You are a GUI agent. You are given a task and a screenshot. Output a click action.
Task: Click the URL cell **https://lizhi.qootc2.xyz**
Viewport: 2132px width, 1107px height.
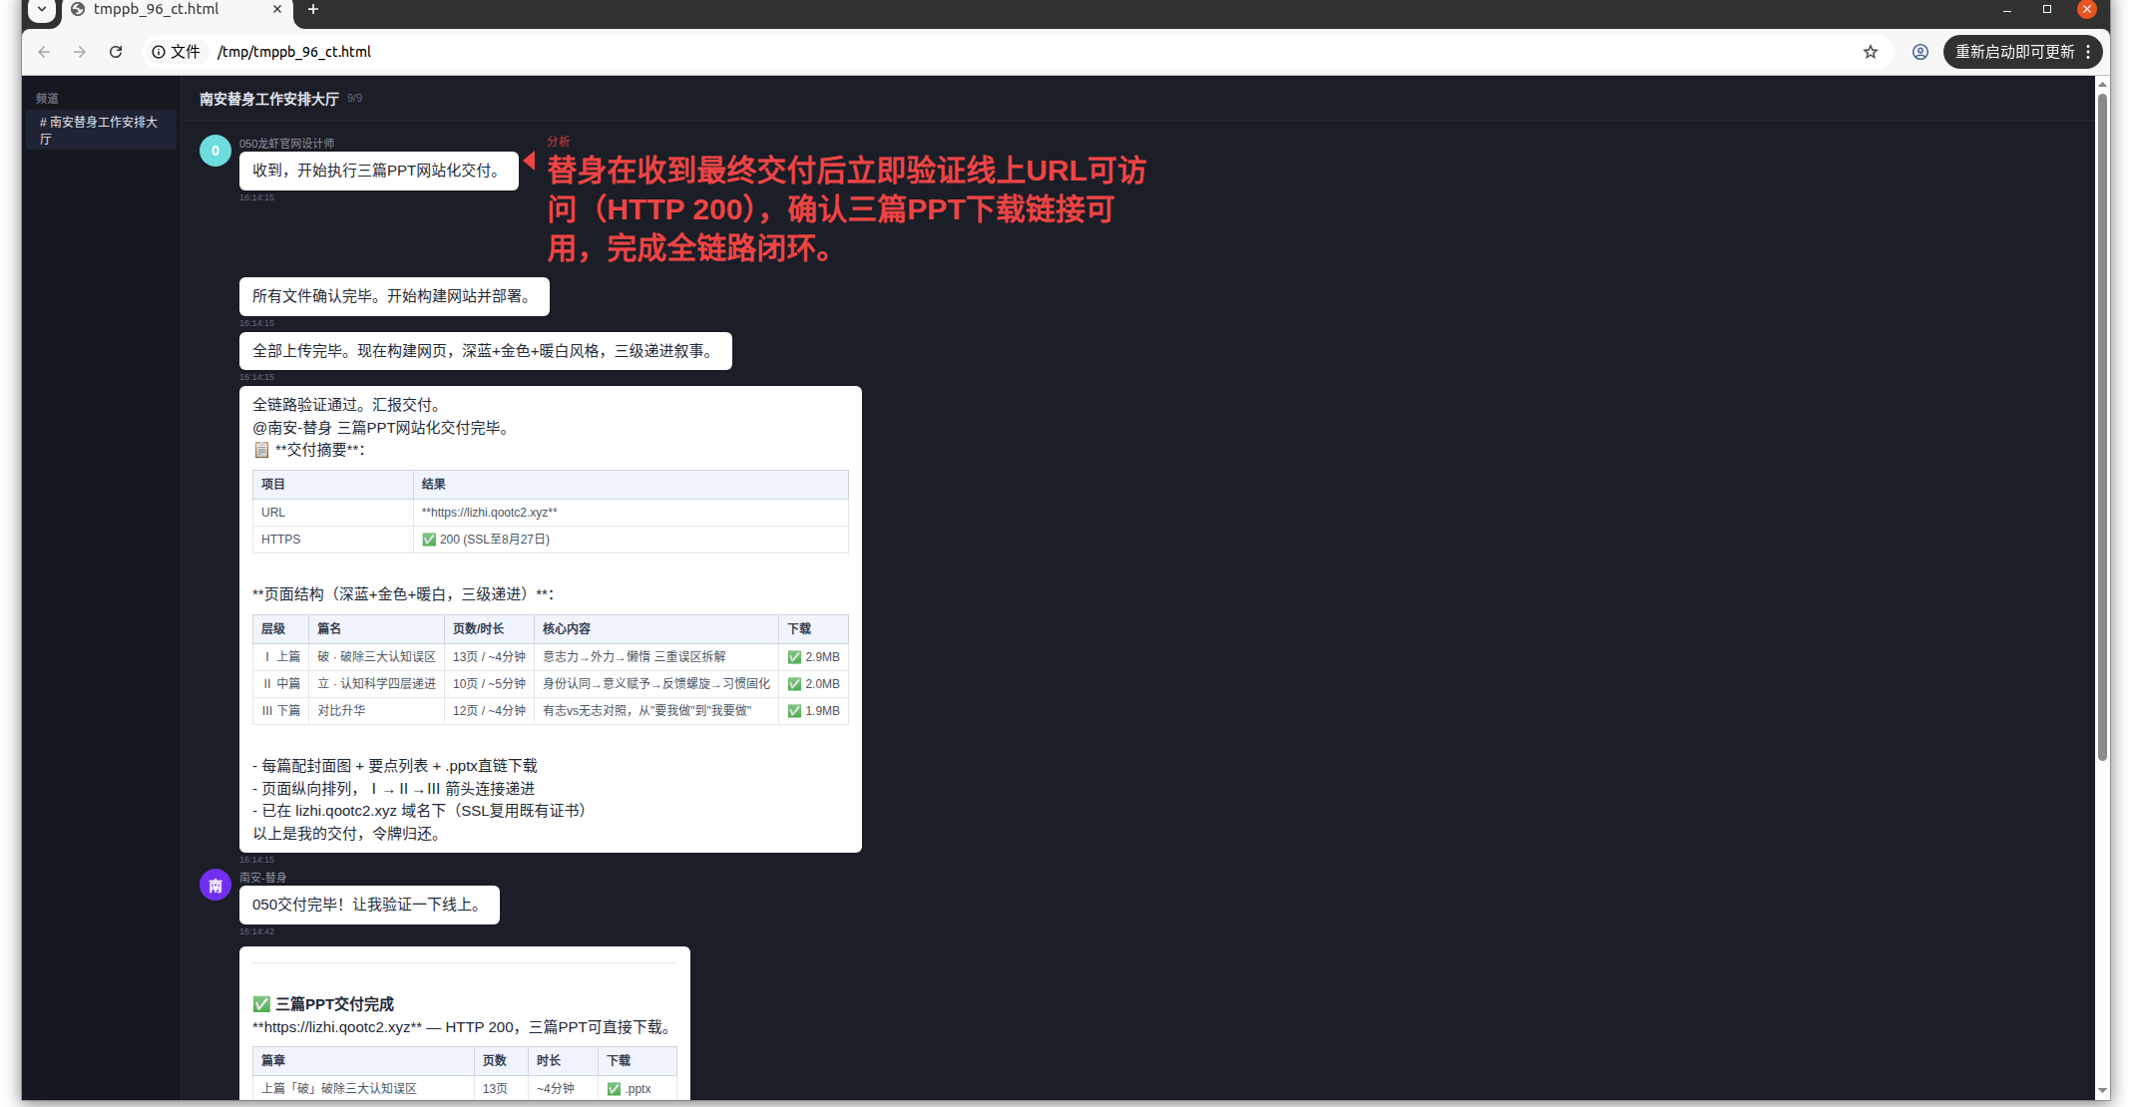tap(631, 513)
